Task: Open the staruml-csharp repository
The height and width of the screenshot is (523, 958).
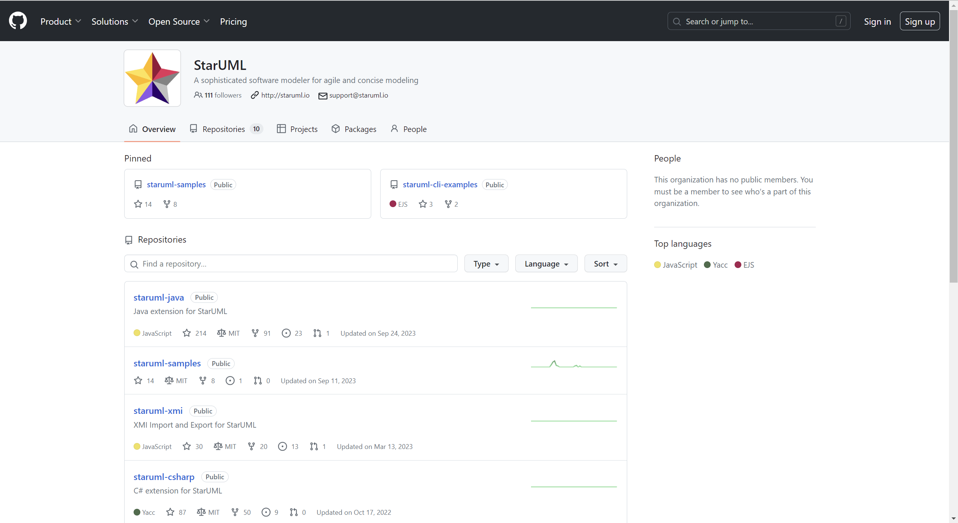Action: pos(164,477)
